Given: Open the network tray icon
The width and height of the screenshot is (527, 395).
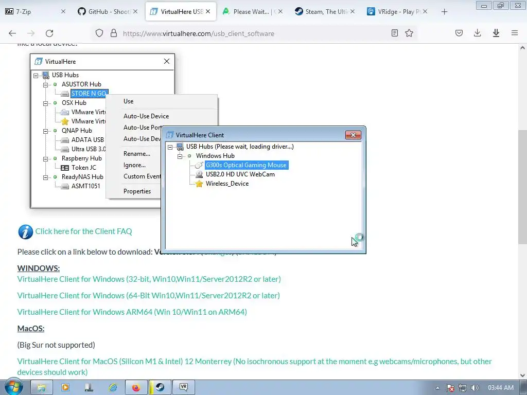Looking at the screenshot, I should (463, 388).
